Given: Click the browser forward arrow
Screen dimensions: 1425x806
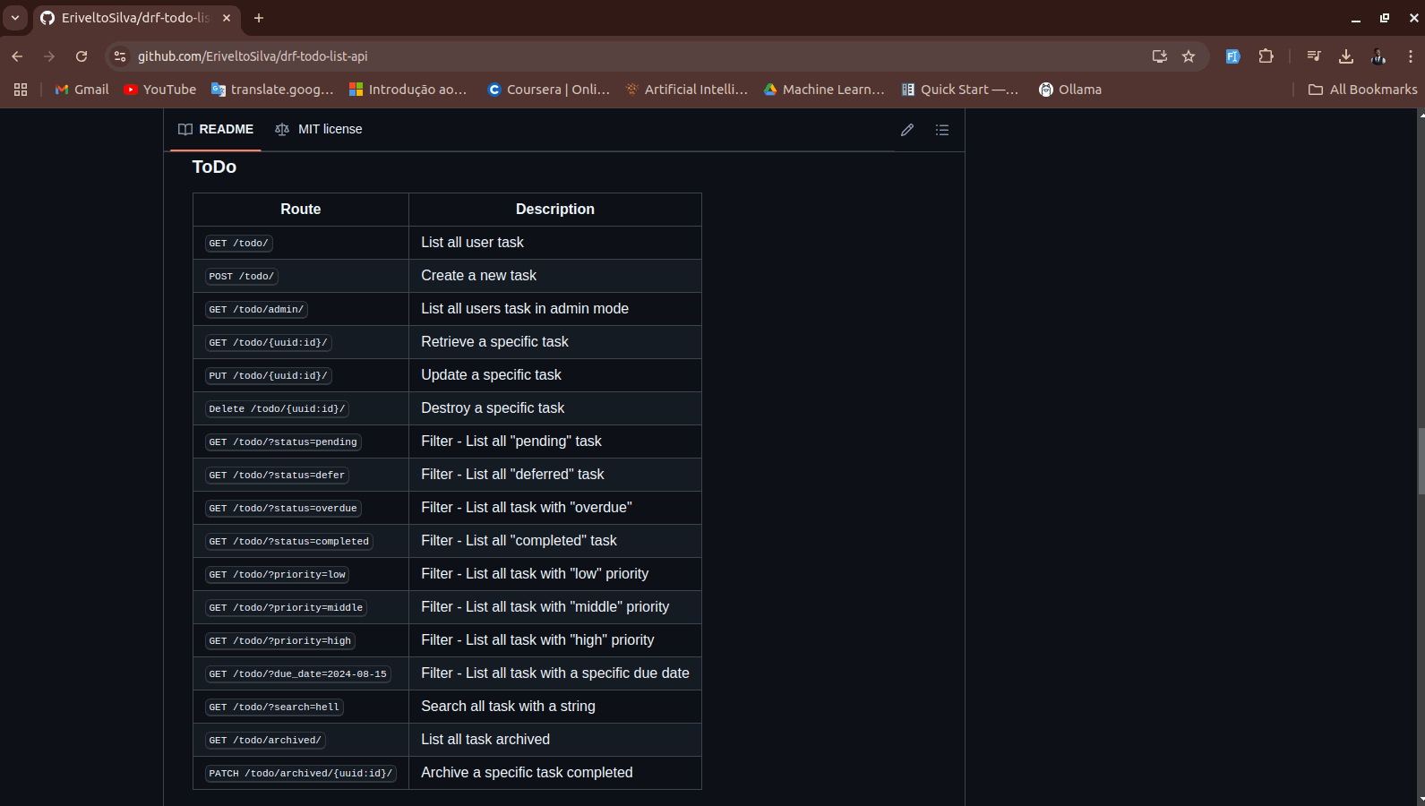Looking at the screenshot, I should coord(49,56).
